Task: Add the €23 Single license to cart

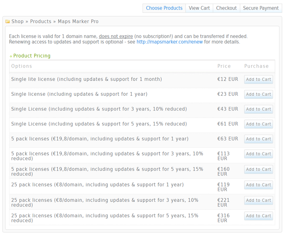Action: (x=258, y=94)
